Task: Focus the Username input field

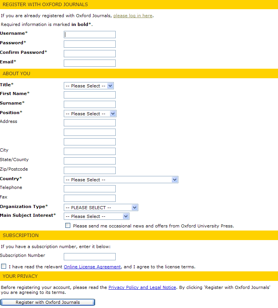Action: (90, 35)
